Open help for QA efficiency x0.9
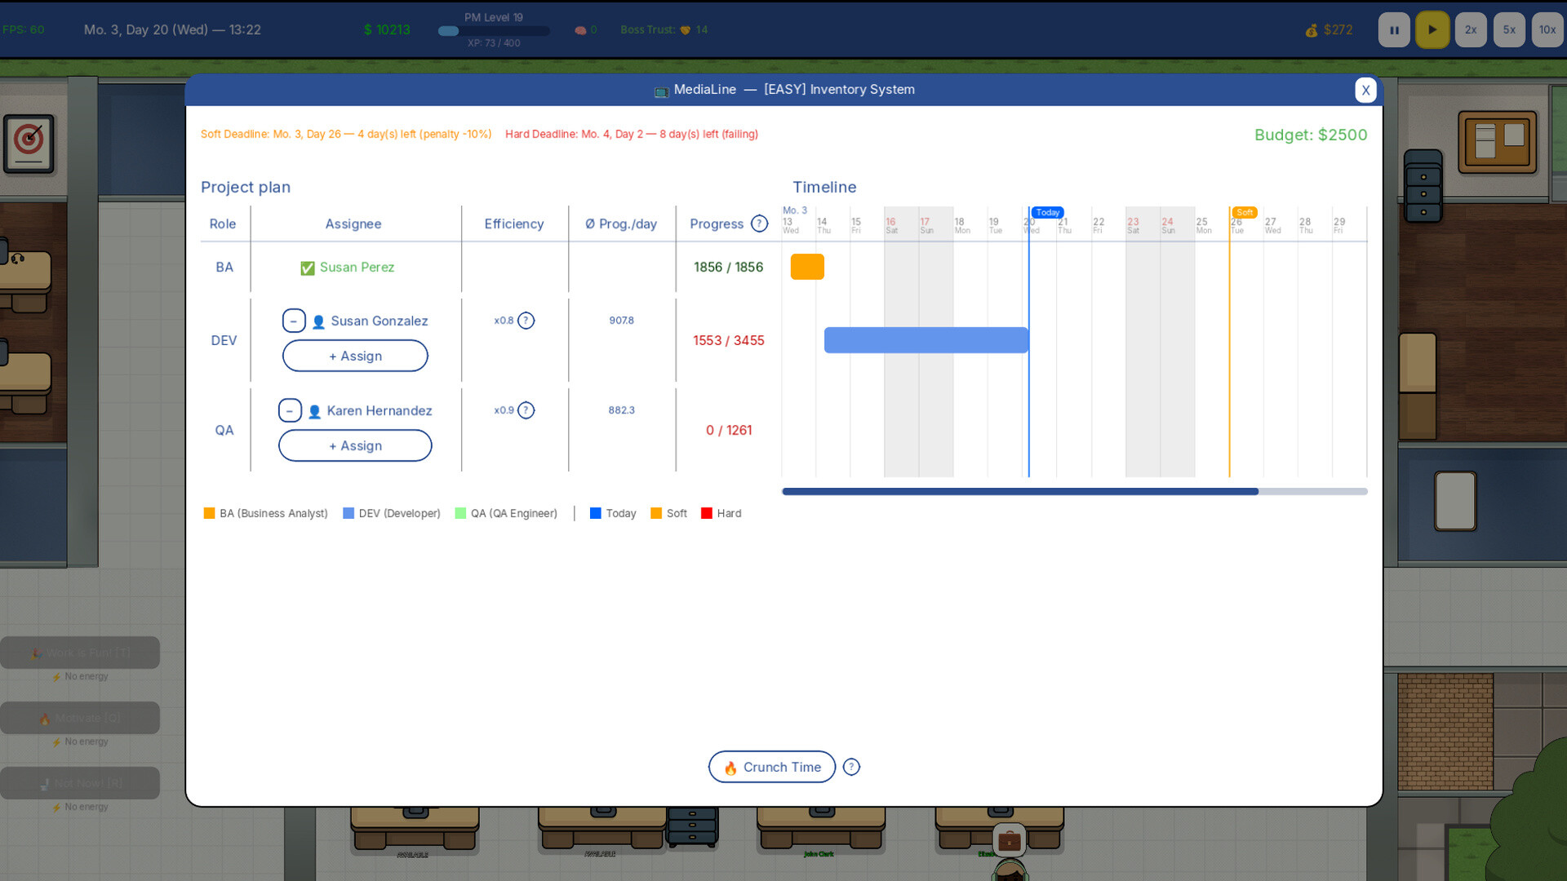This screenshot has width=1567, height=881. 526,410
